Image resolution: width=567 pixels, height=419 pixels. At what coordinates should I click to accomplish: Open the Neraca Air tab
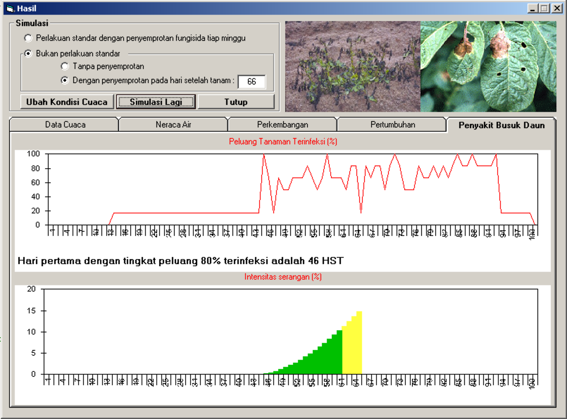[x=173, y=125]
